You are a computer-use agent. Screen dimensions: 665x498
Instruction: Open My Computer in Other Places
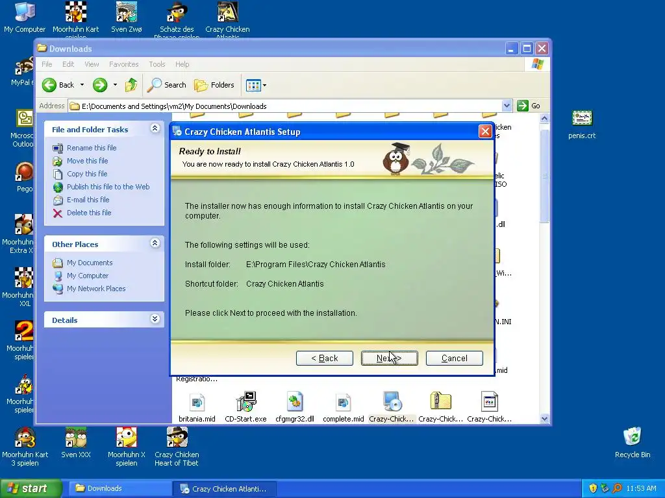coord(88,276)
